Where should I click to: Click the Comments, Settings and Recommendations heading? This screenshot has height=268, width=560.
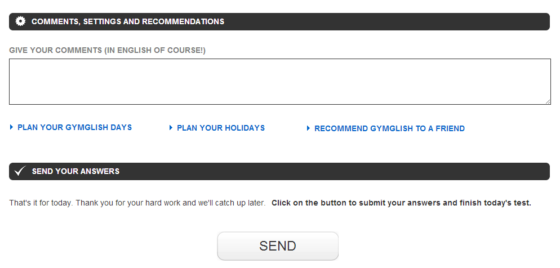click(x=128, y=21)
